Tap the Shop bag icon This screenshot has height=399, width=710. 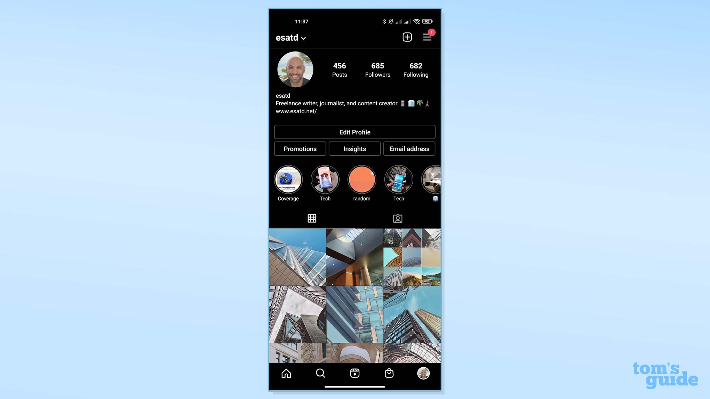tap(389, 373)
